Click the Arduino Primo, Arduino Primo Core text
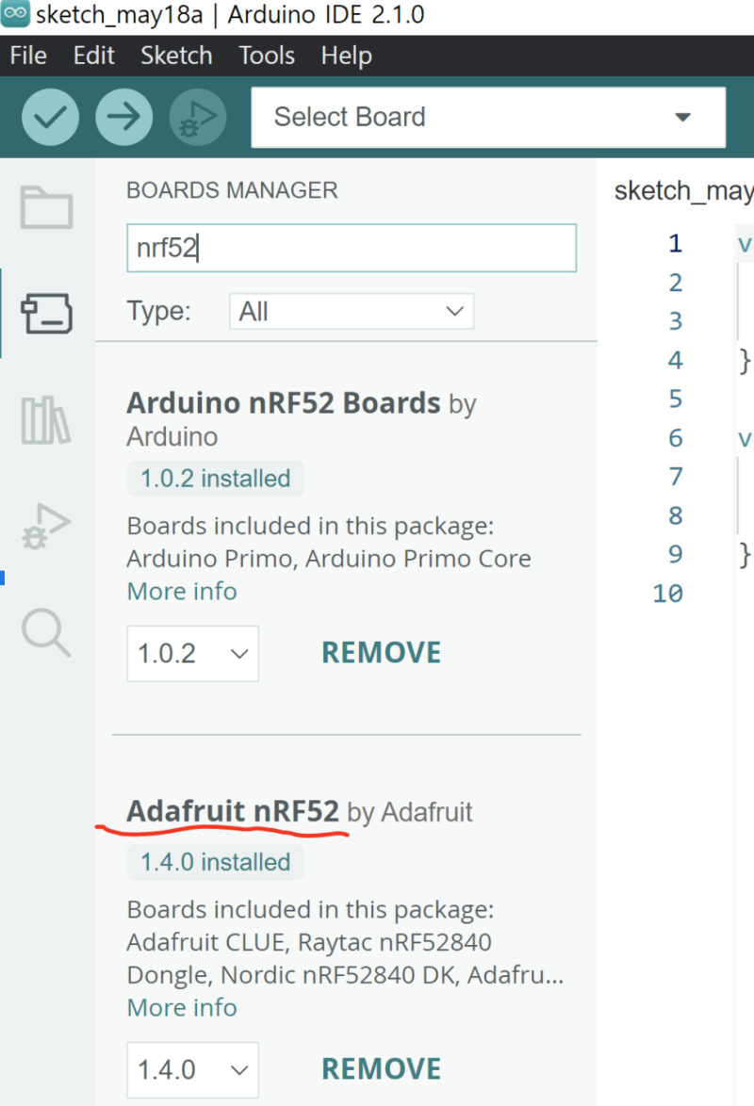 [329, 559]
